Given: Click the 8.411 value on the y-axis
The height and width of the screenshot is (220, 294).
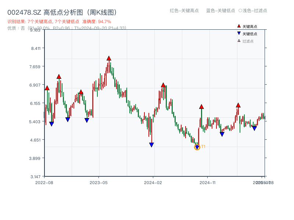Looking at the screenshot, I should [x=36, y=48].
